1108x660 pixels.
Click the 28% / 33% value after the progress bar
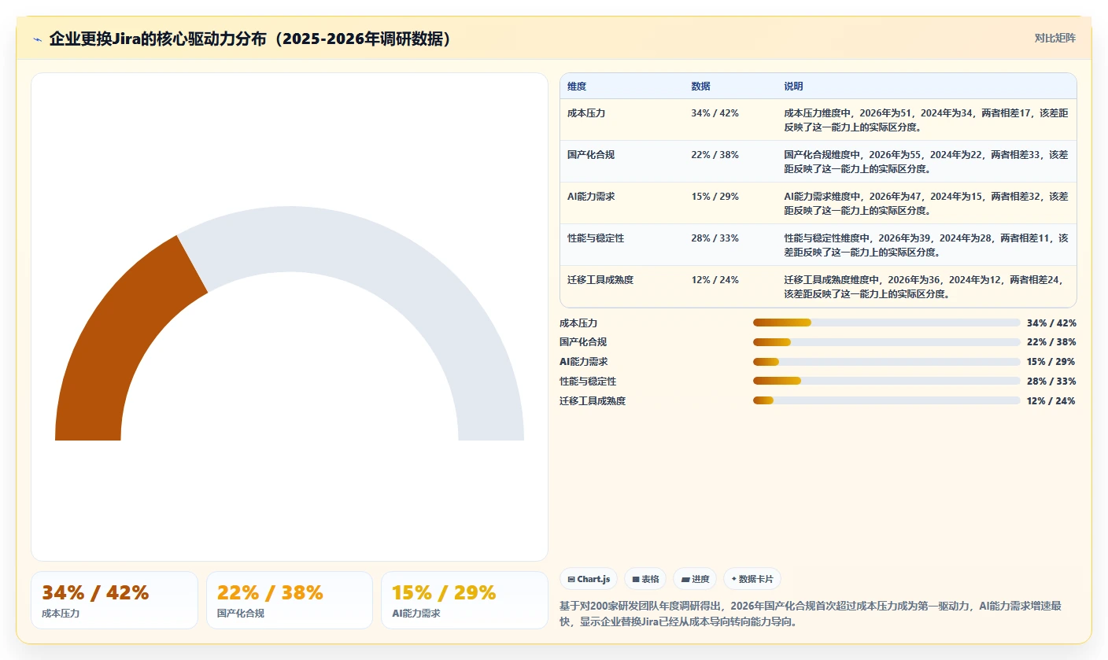pos(1051,381)
